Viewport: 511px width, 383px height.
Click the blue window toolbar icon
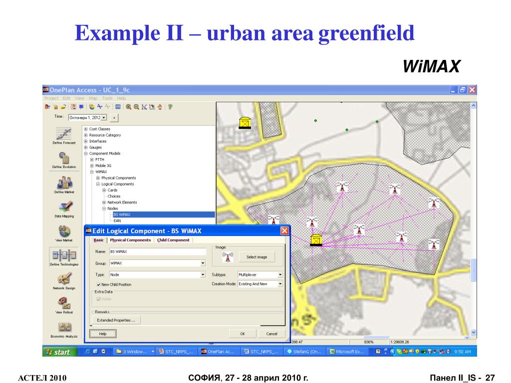pyautogui.click(x=118, y=107)
